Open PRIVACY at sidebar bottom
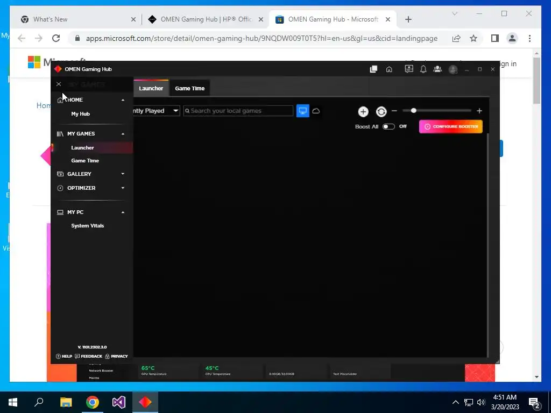The image size is (551, 413). coord(116,356)
